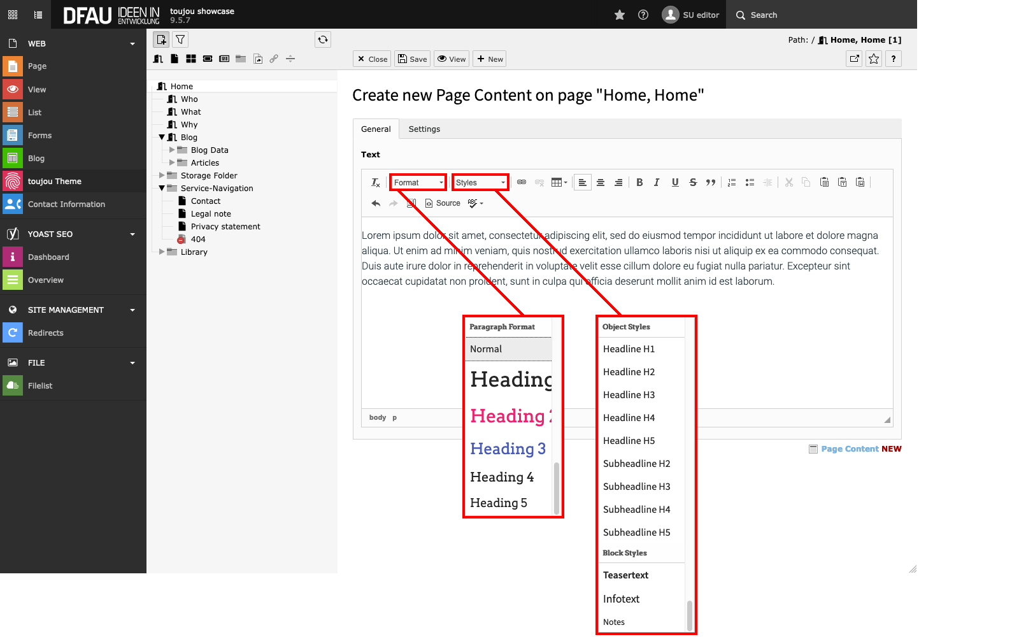This screenshot has height=637, width=1019.
Task: Bookmark this page with the star icon
Action: click(x=874, y=59)
